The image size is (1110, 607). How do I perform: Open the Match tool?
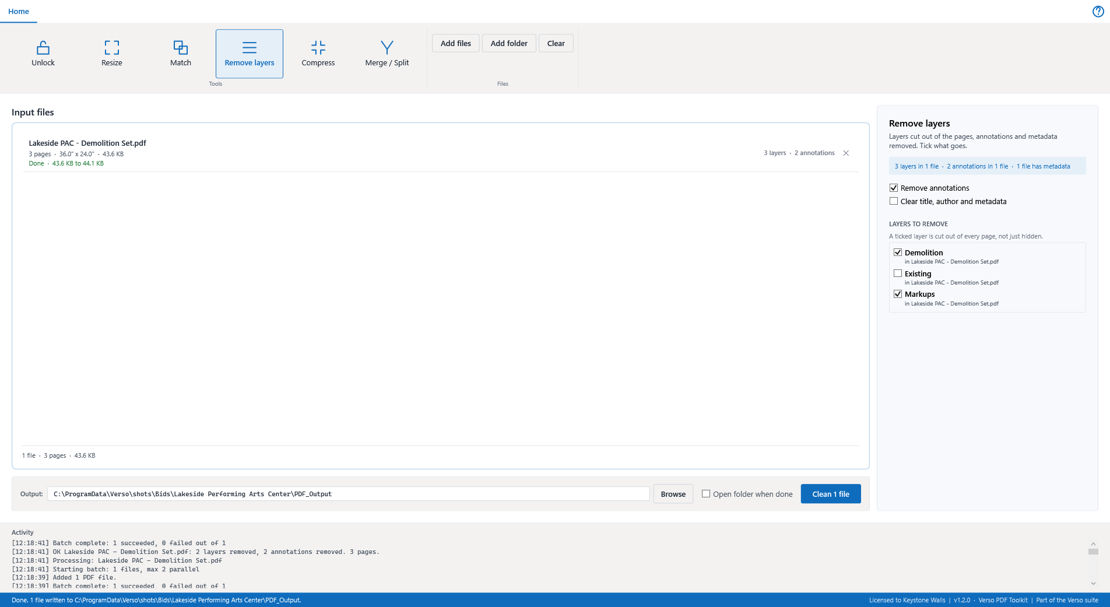click(x=181, y=54)
